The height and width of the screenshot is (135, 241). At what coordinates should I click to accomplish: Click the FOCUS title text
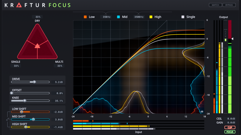coord(60,5)
